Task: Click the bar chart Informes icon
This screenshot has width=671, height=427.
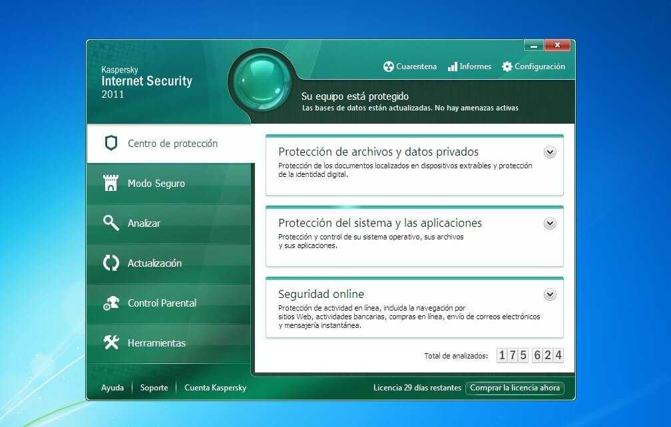Action: coord(453,67)
